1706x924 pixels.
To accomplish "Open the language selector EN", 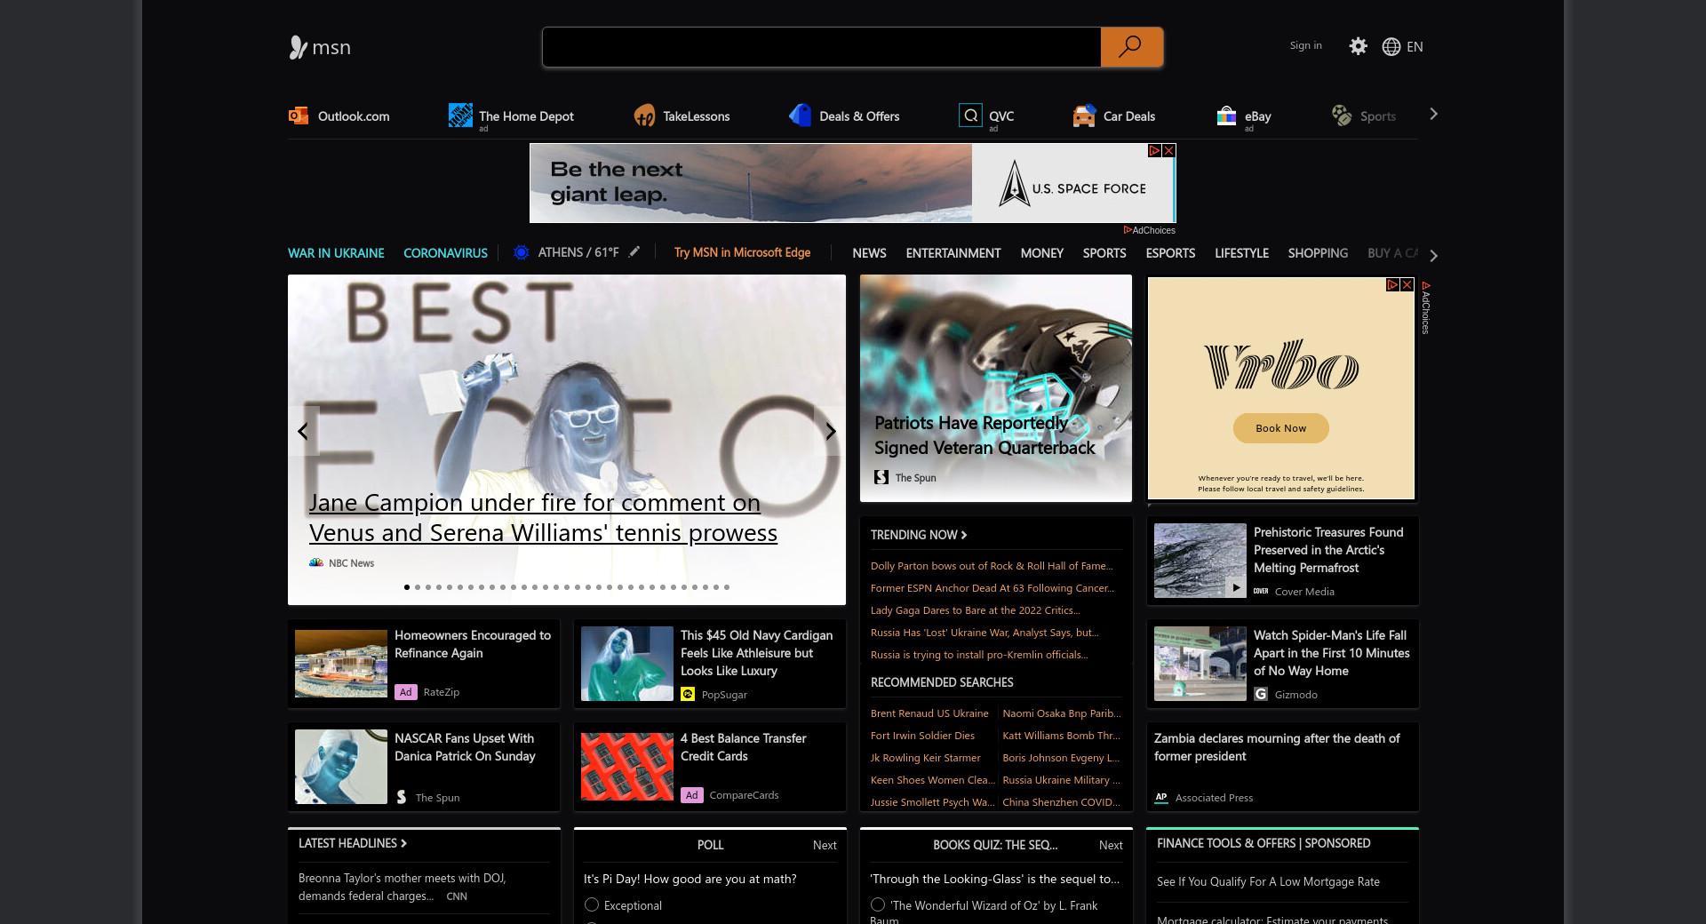I will tap(1415, 46).
